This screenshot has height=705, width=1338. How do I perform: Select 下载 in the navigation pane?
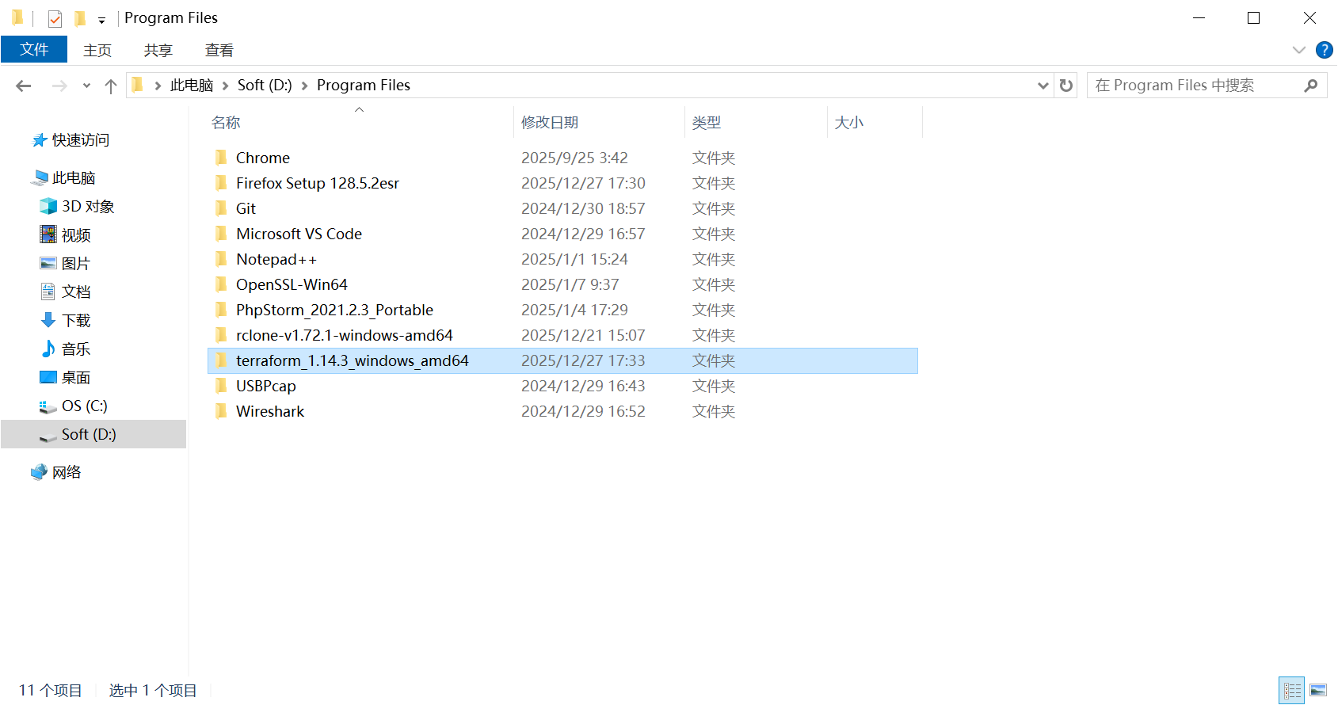76,320
